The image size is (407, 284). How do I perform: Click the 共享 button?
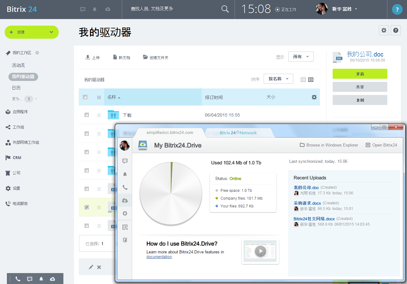coord(360,87)
